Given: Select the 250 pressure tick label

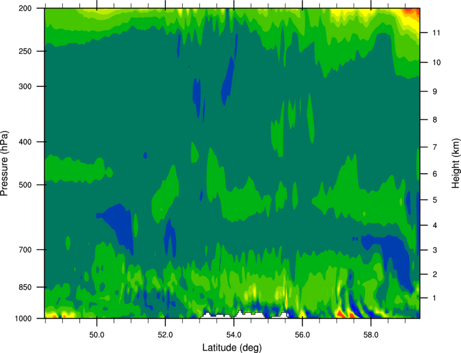Looking at the screenshot, I should click(25, 51).
